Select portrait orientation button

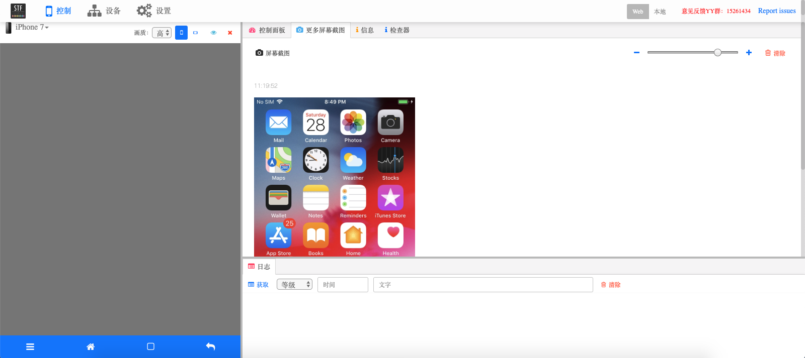pos(181,33)
